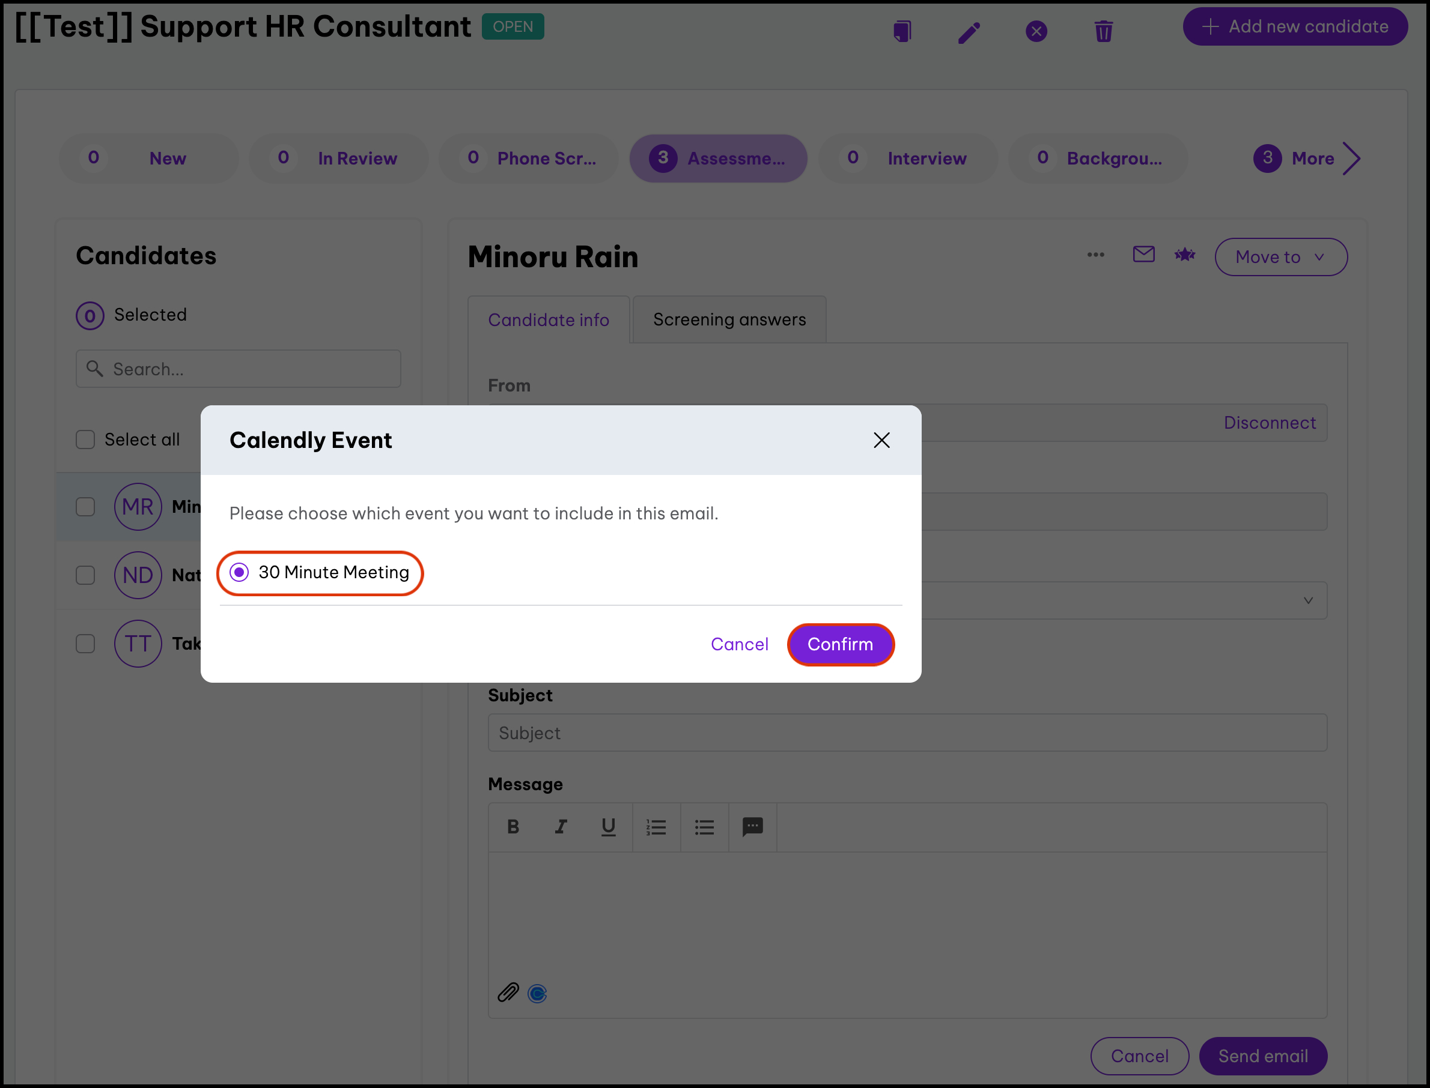Switch to the Screening answers tab
This screenshot has height=1088, width=1430.
click(729, 320)
